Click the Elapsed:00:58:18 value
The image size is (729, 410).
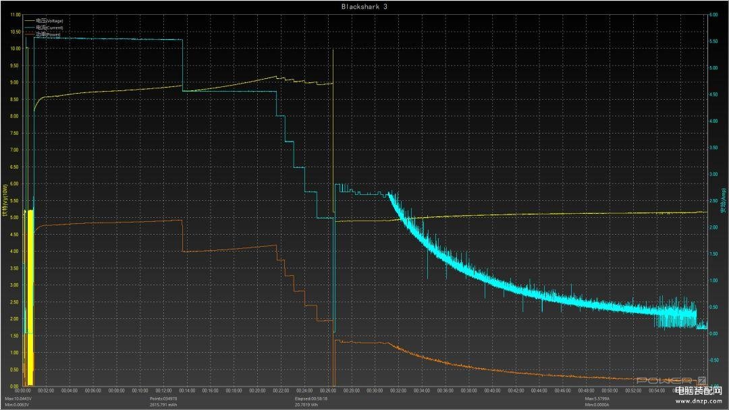(x=311, y=399)
